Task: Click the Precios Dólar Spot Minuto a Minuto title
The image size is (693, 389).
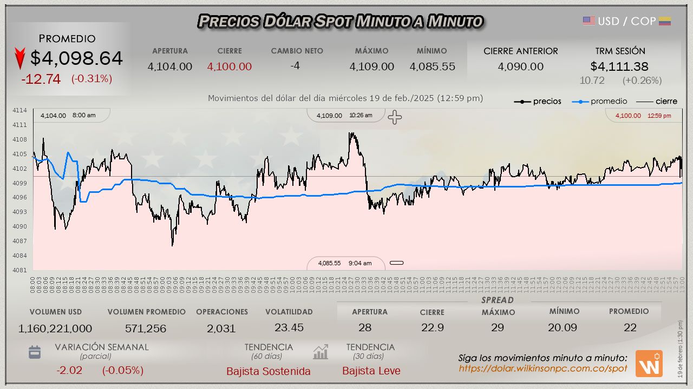Action: coord(341,21)
